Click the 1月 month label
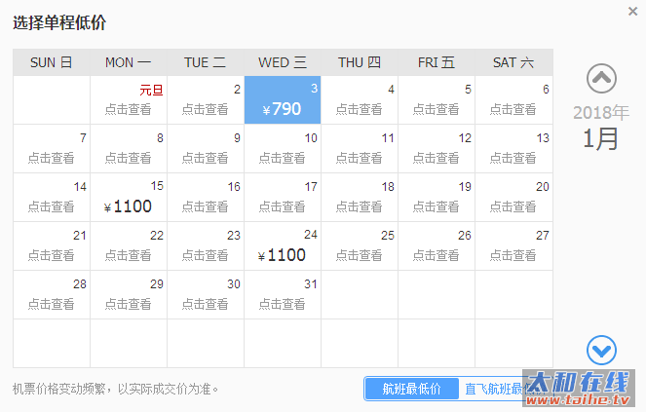646x412 pixels. (x=600, y=138)
